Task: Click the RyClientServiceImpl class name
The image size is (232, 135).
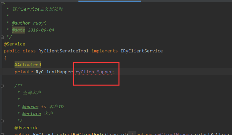Action: pos(63,51)
